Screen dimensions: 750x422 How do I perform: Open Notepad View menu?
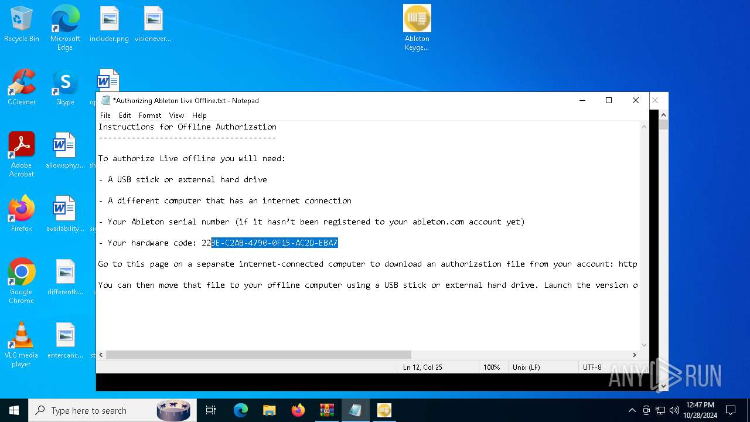[176, 115]
